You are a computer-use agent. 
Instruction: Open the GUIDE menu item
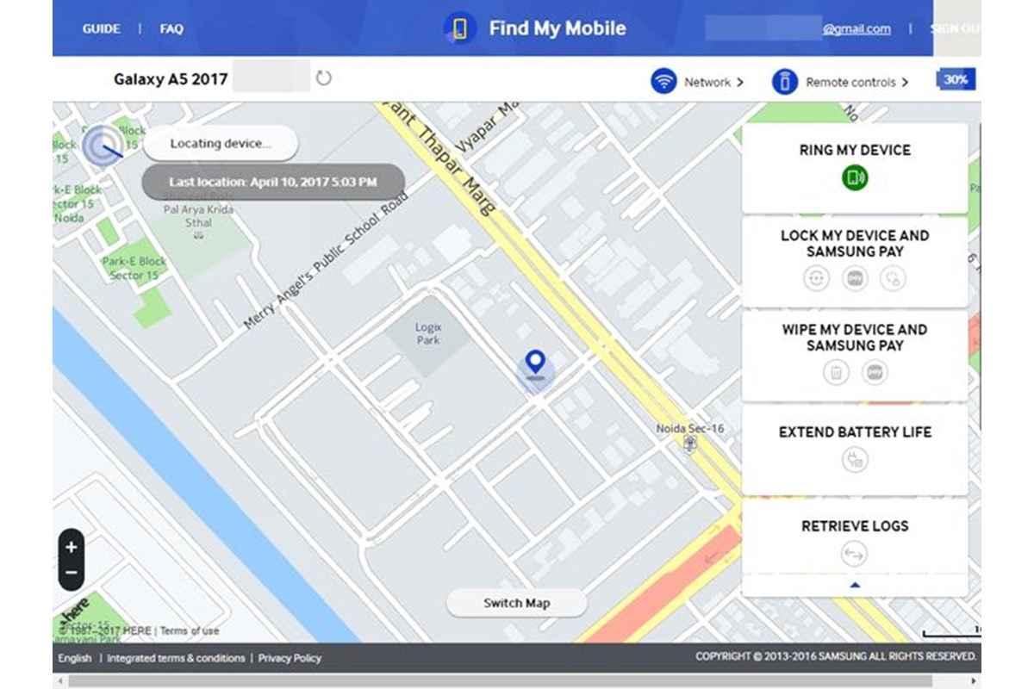[102, 28]
